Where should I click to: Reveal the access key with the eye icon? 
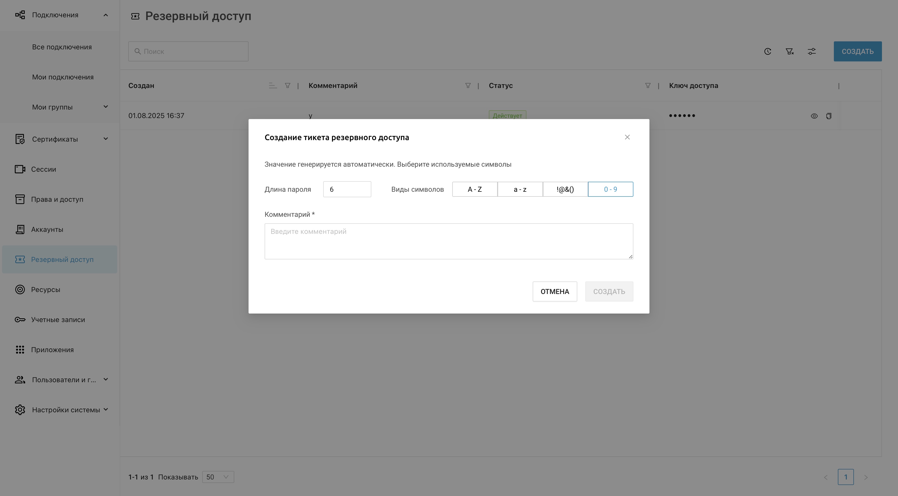pyautogui.click(x=814, y=116)
